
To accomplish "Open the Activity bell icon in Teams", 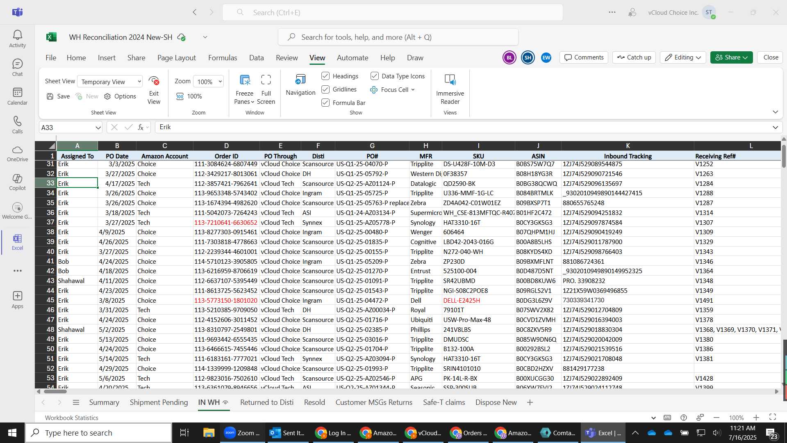I will [x=17, y=39].
